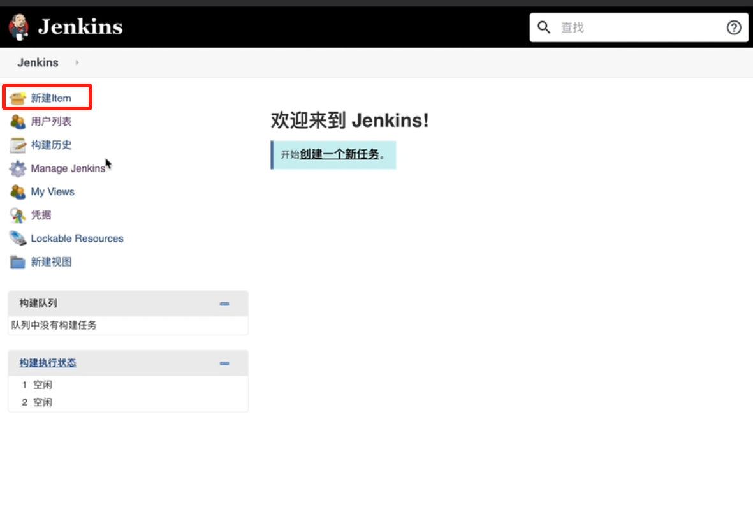Click the Jenkins butler logo icon
Viewport: 753px width, 507px height.
pos(18,27)
